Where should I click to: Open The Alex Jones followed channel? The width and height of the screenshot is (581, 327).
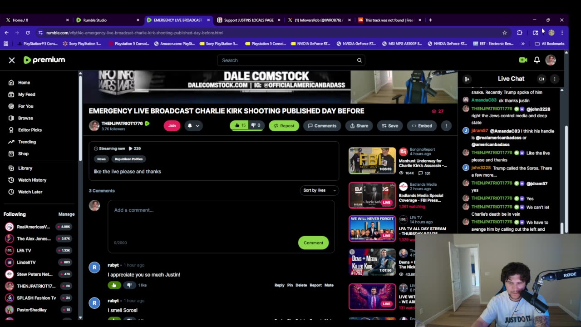tap(39, 238)
